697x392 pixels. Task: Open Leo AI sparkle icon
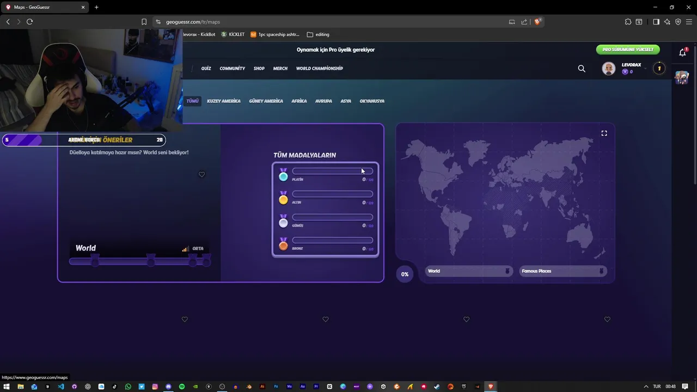click(x=667, y=22)
